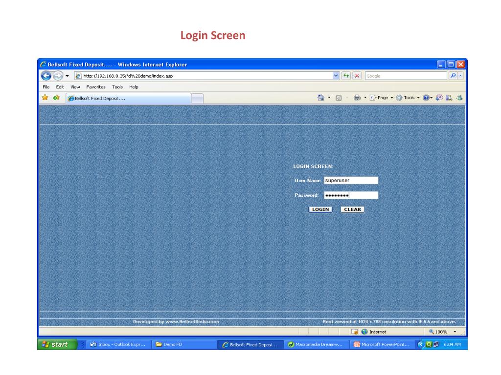Open a new blank tab
Screen dimensions: 501x375
pos(197,99)
